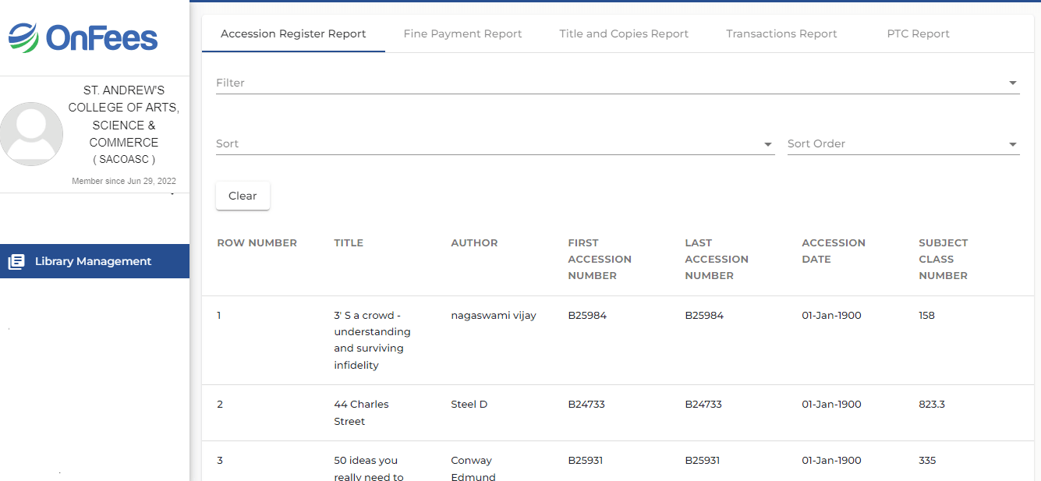Select the Transactions Report tab

click(x=781, y=34)
